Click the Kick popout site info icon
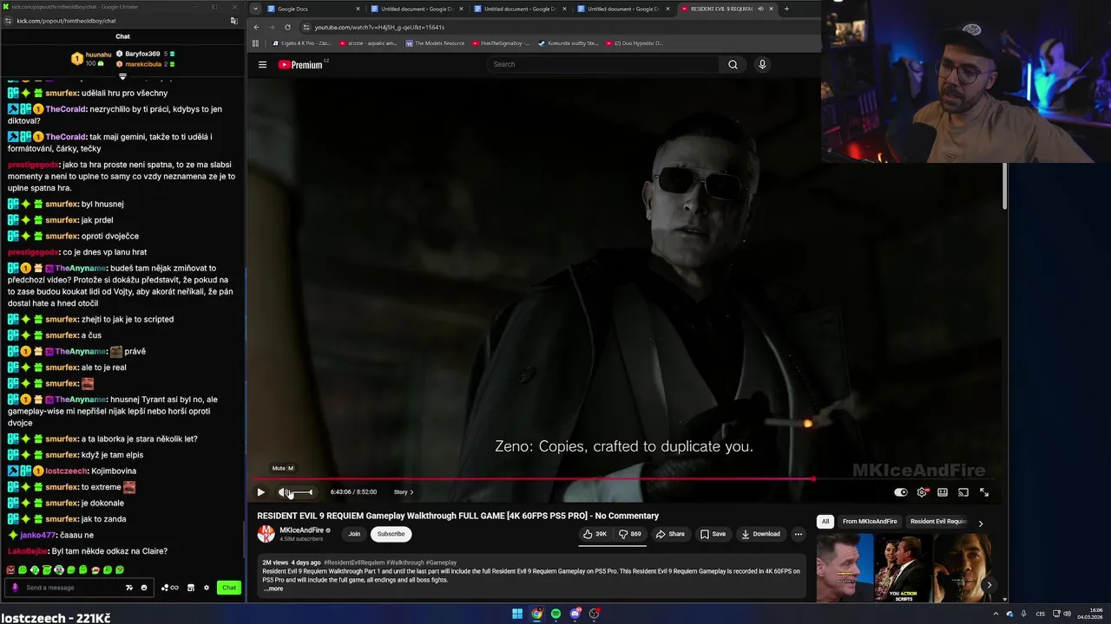The height and width of the screenshot is (624, 1111). click(7, 21)
